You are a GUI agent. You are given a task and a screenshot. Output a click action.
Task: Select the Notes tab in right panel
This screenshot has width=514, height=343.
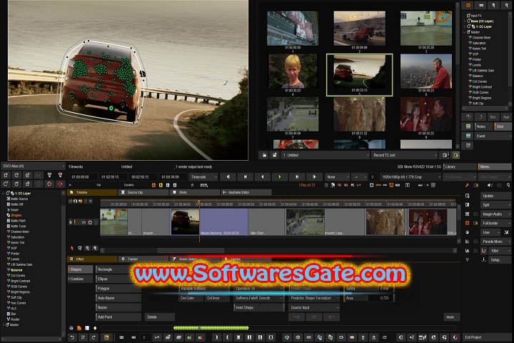pos(483,126)
